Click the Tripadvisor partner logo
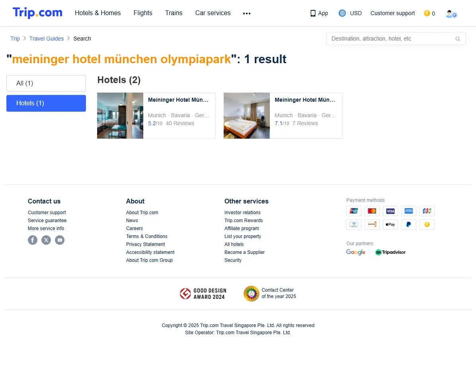The height and width of the screenshot is (366, 476). pyautogui.click(x=390, y=252)
